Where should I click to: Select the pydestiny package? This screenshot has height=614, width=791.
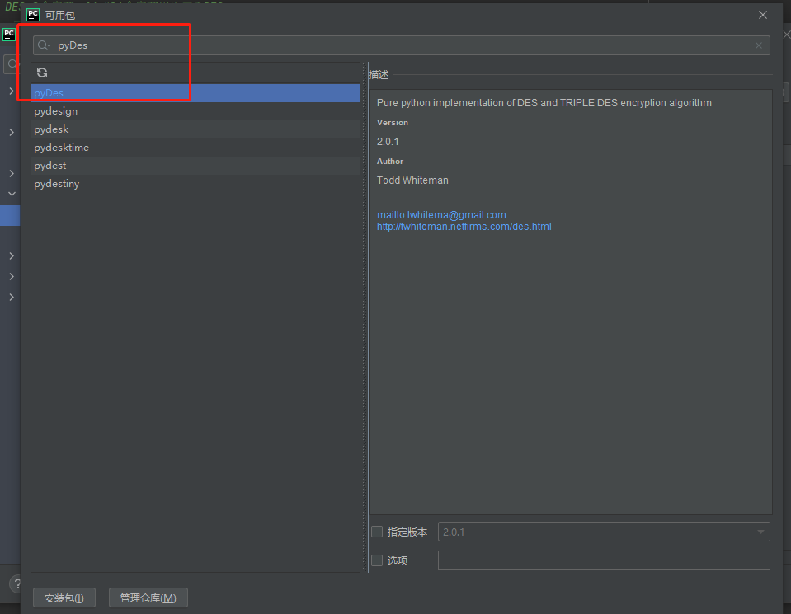click(x=195, y=184)
